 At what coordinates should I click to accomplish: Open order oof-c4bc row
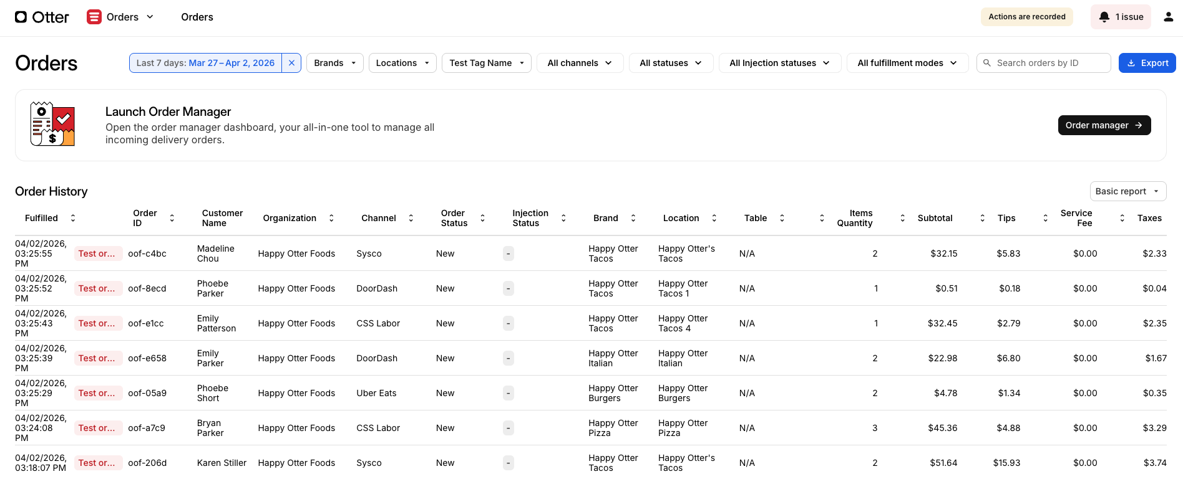pyautogui.click(x=147, y=254)
